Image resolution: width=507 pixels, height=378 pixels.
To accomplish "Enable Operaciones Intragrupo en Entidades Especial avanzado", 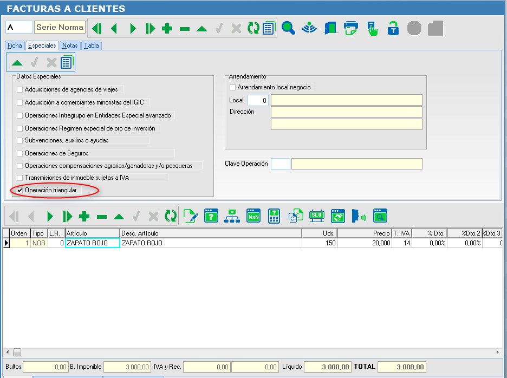I will [x=19, y=115].
